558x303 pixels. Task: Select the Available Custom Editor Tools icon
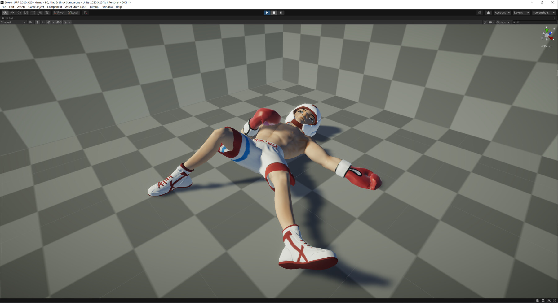[x=46, y=12]
